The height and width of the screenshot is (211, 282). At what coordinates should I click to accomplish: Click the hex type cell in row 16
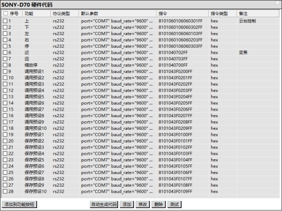click(214, 116)
